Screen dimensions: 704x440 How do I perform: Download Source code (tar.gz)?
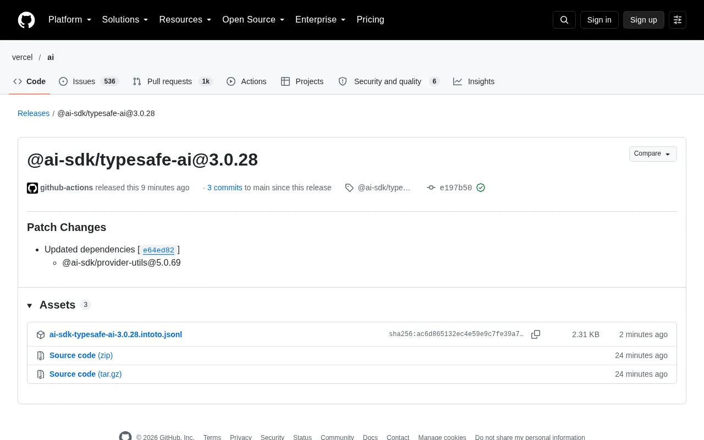point(85,374)
